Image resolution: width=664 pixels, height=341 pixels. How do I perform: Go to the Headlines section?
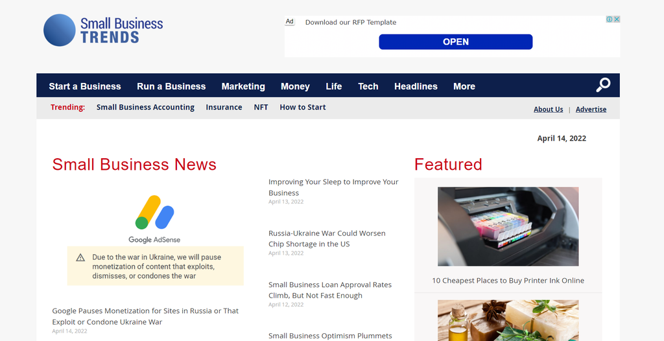pos(416,86)
